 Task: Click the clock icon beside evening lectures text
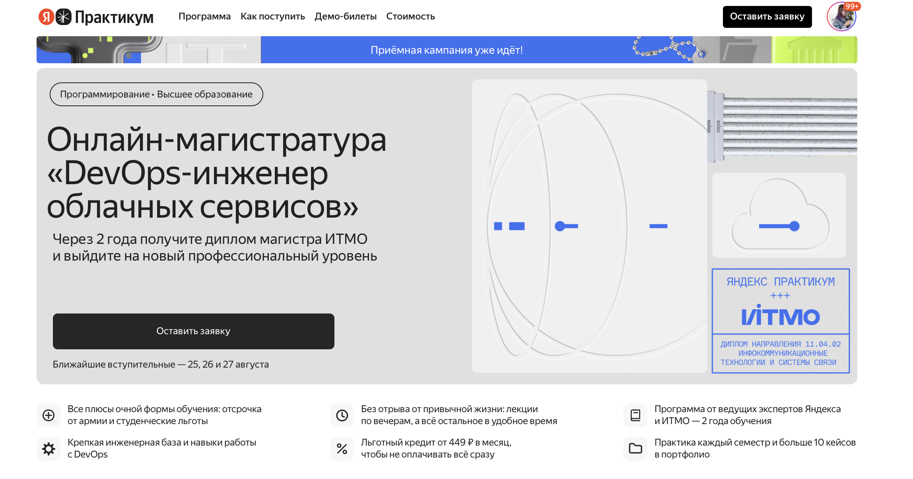(342, 415)
